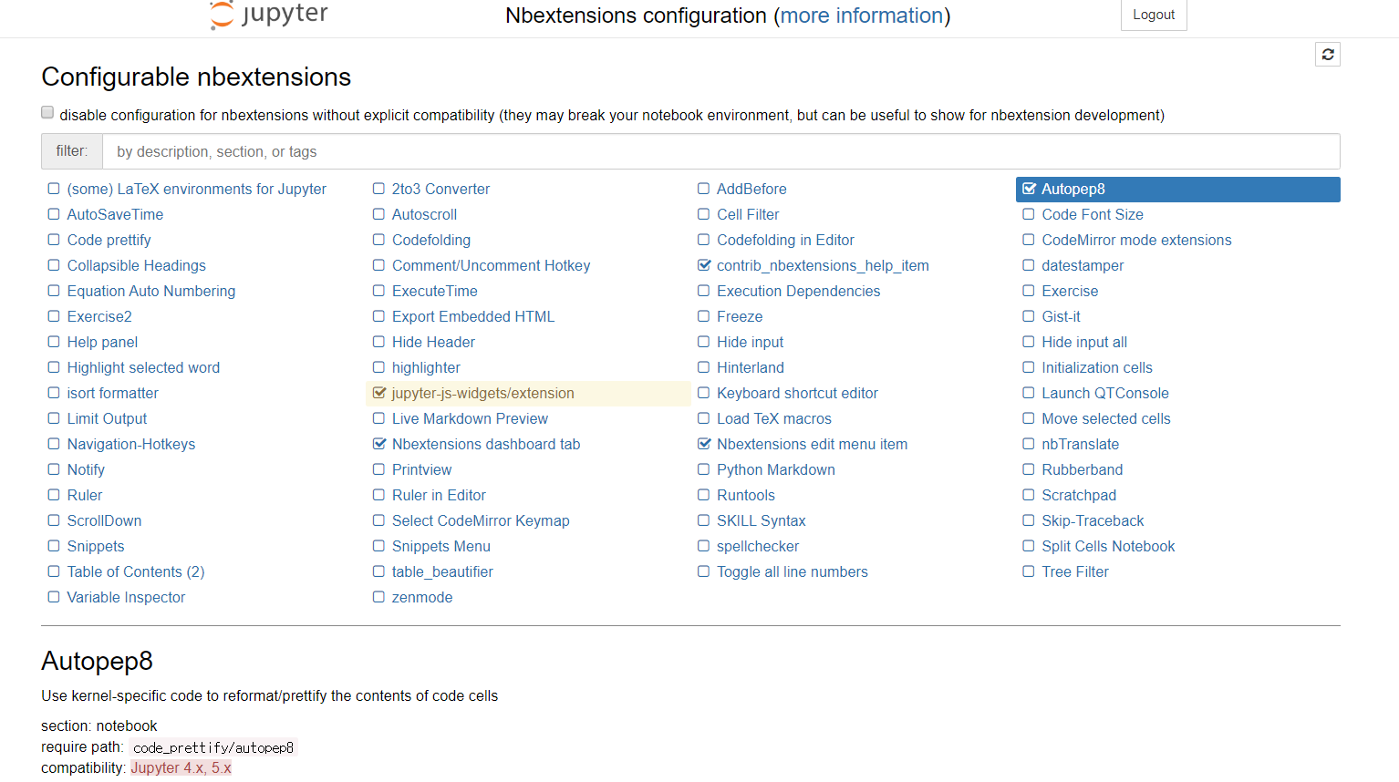
Task: Open the ExecuteTime extension details
Action: (435, 291)
